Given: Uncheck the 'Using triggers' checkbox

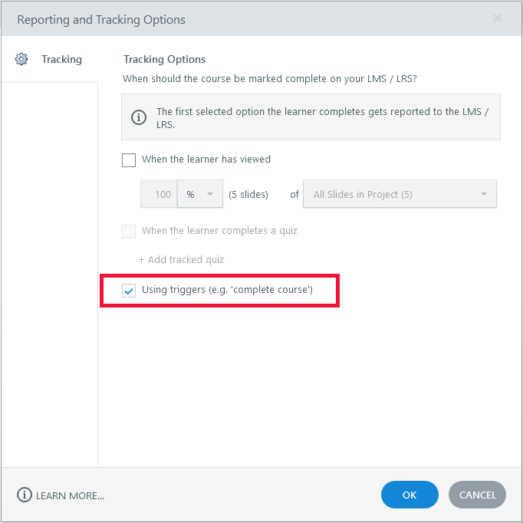Looking at the screenshot, I should [x=129, y=291].
